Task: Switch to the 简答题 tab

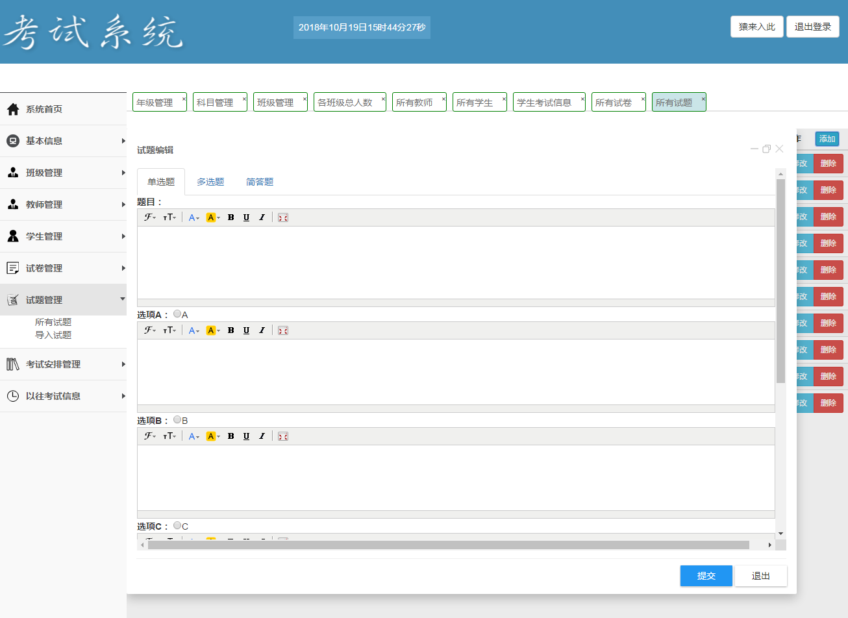Action: 260,182
